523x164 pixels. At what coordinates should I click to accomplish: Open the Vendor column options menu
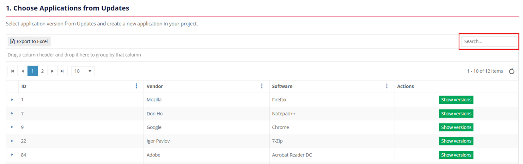[261, 86]
